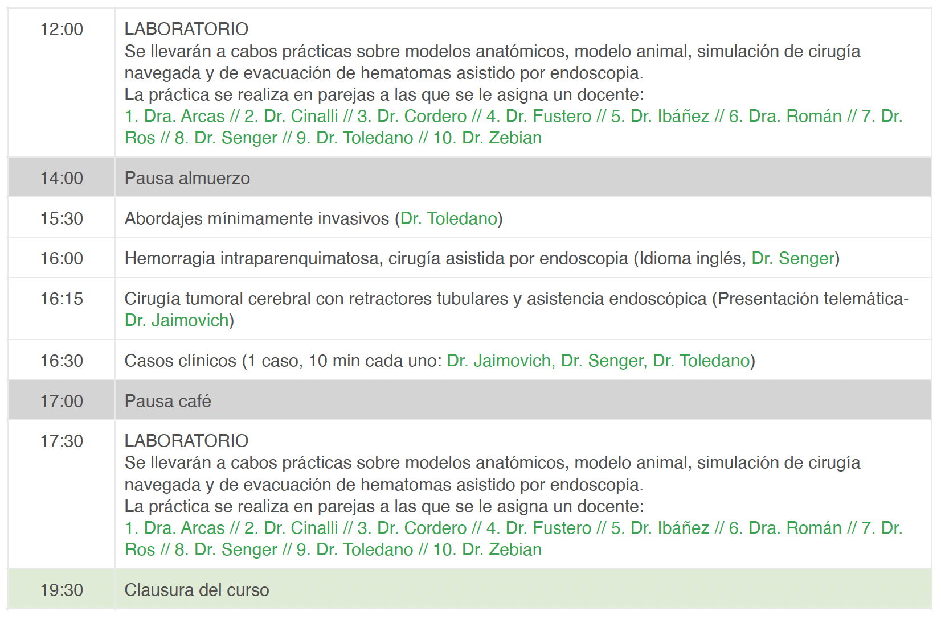941x620 pixels.
Task: Click the Dr. Toledano link in the 15:30 row
Action: 449,218
